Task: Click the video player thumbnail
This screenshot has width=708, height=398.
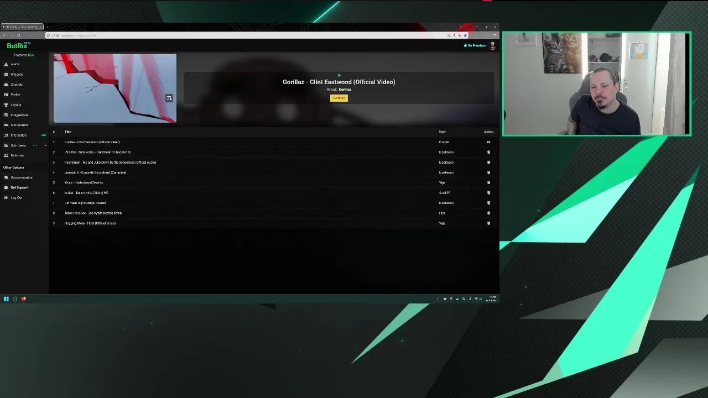Action: coord(115,88)
